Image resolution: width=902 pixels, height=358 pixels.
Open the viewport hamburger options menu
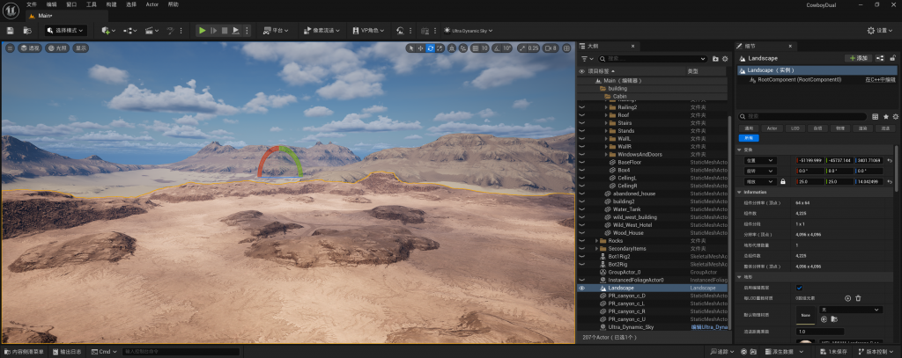(10, 47)
